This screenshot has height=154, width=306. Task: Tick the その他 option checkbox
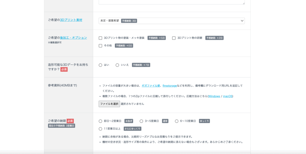100,46
